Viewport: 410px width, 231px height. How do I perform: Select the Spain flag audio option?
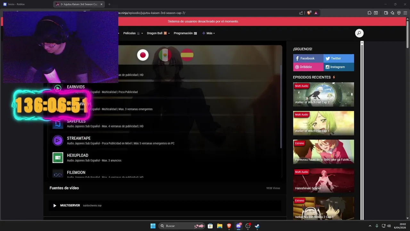[187, 55]
